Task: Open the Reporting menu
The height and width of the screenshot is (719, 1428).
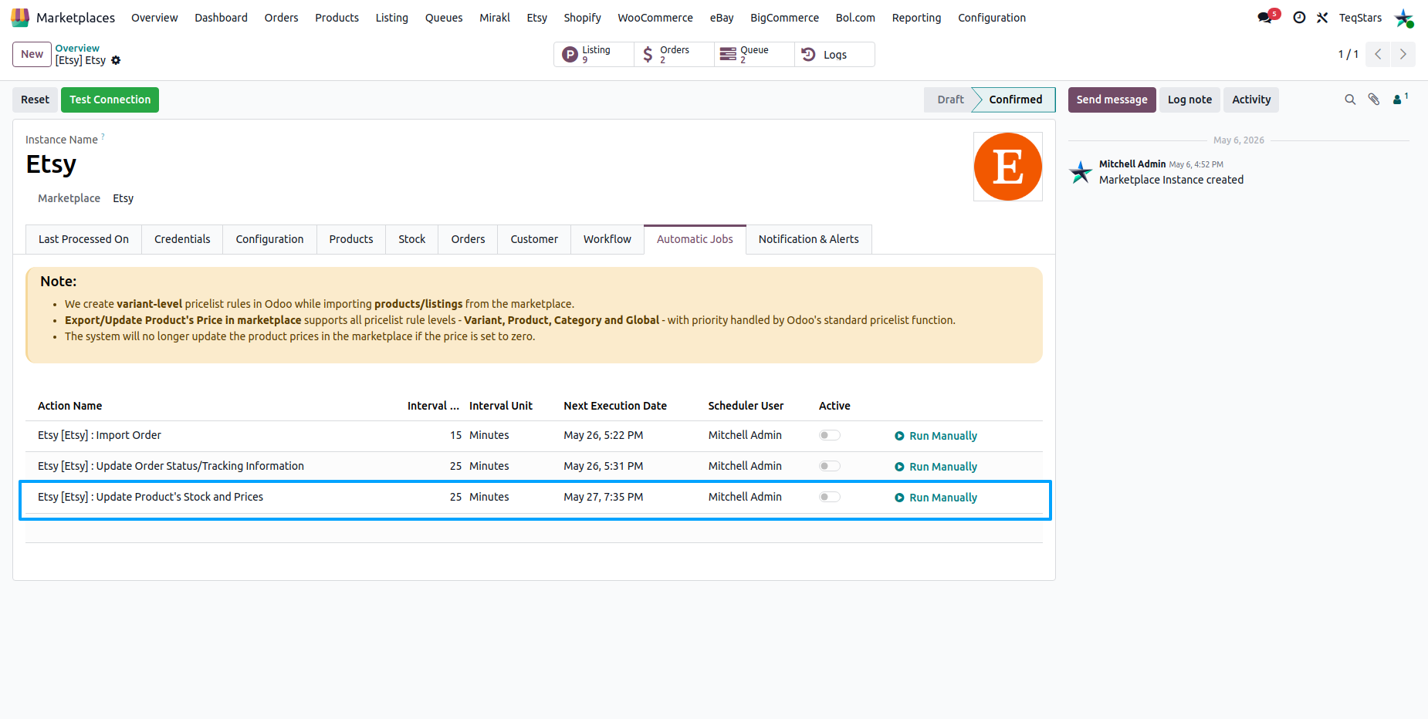Action: pos(916,18)
